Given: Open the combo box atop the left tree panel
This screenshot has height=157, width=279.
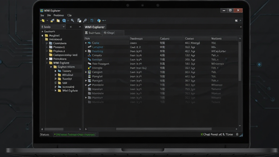Looking at the screenshot, I should pyautogui.click(x=53, y=27).
